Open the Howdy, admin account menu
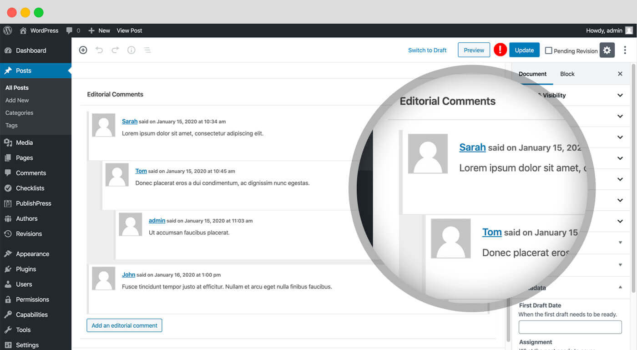Screen dimensions: 637x350 point(609,30)
